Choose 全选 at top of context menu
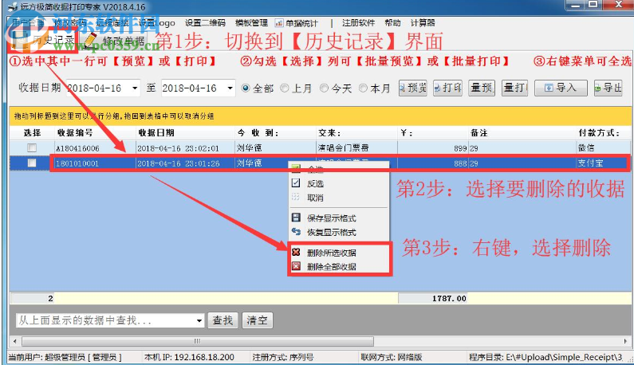 point(314,169)
